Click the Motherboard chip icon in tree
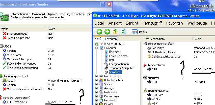Viewport: 215px width, 105px height. coord(101,76)
